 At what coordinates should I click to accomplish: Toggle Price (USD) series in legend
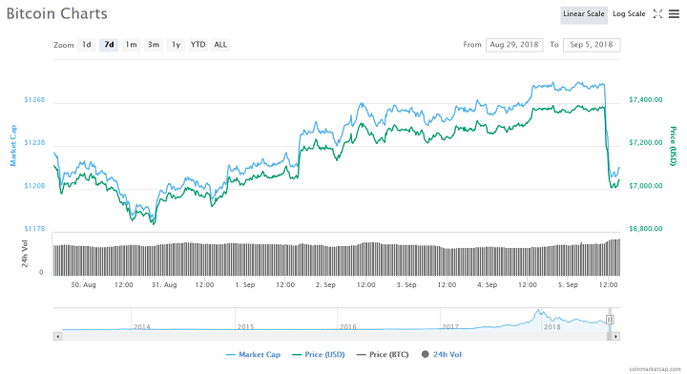pyautogui.click(x=319, y=355)
